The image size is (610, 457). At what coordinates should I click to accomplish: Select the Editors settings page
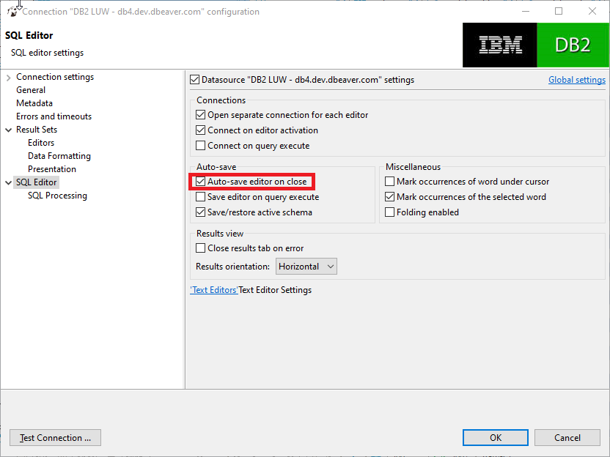[x=40, y=142]
